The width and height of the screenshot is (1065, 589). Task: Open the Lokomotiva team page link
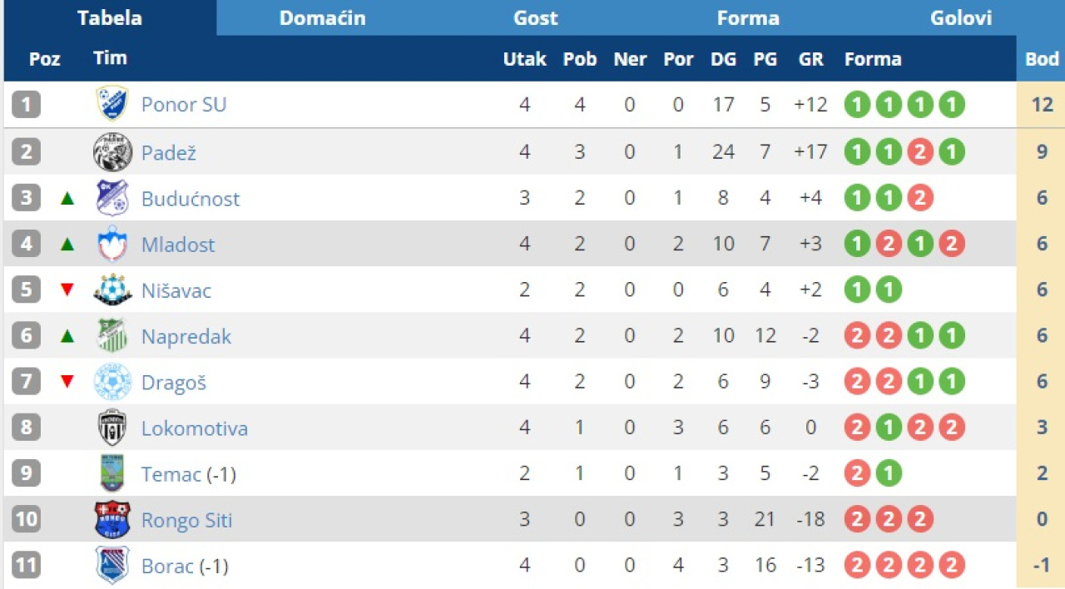pos(194,428)
